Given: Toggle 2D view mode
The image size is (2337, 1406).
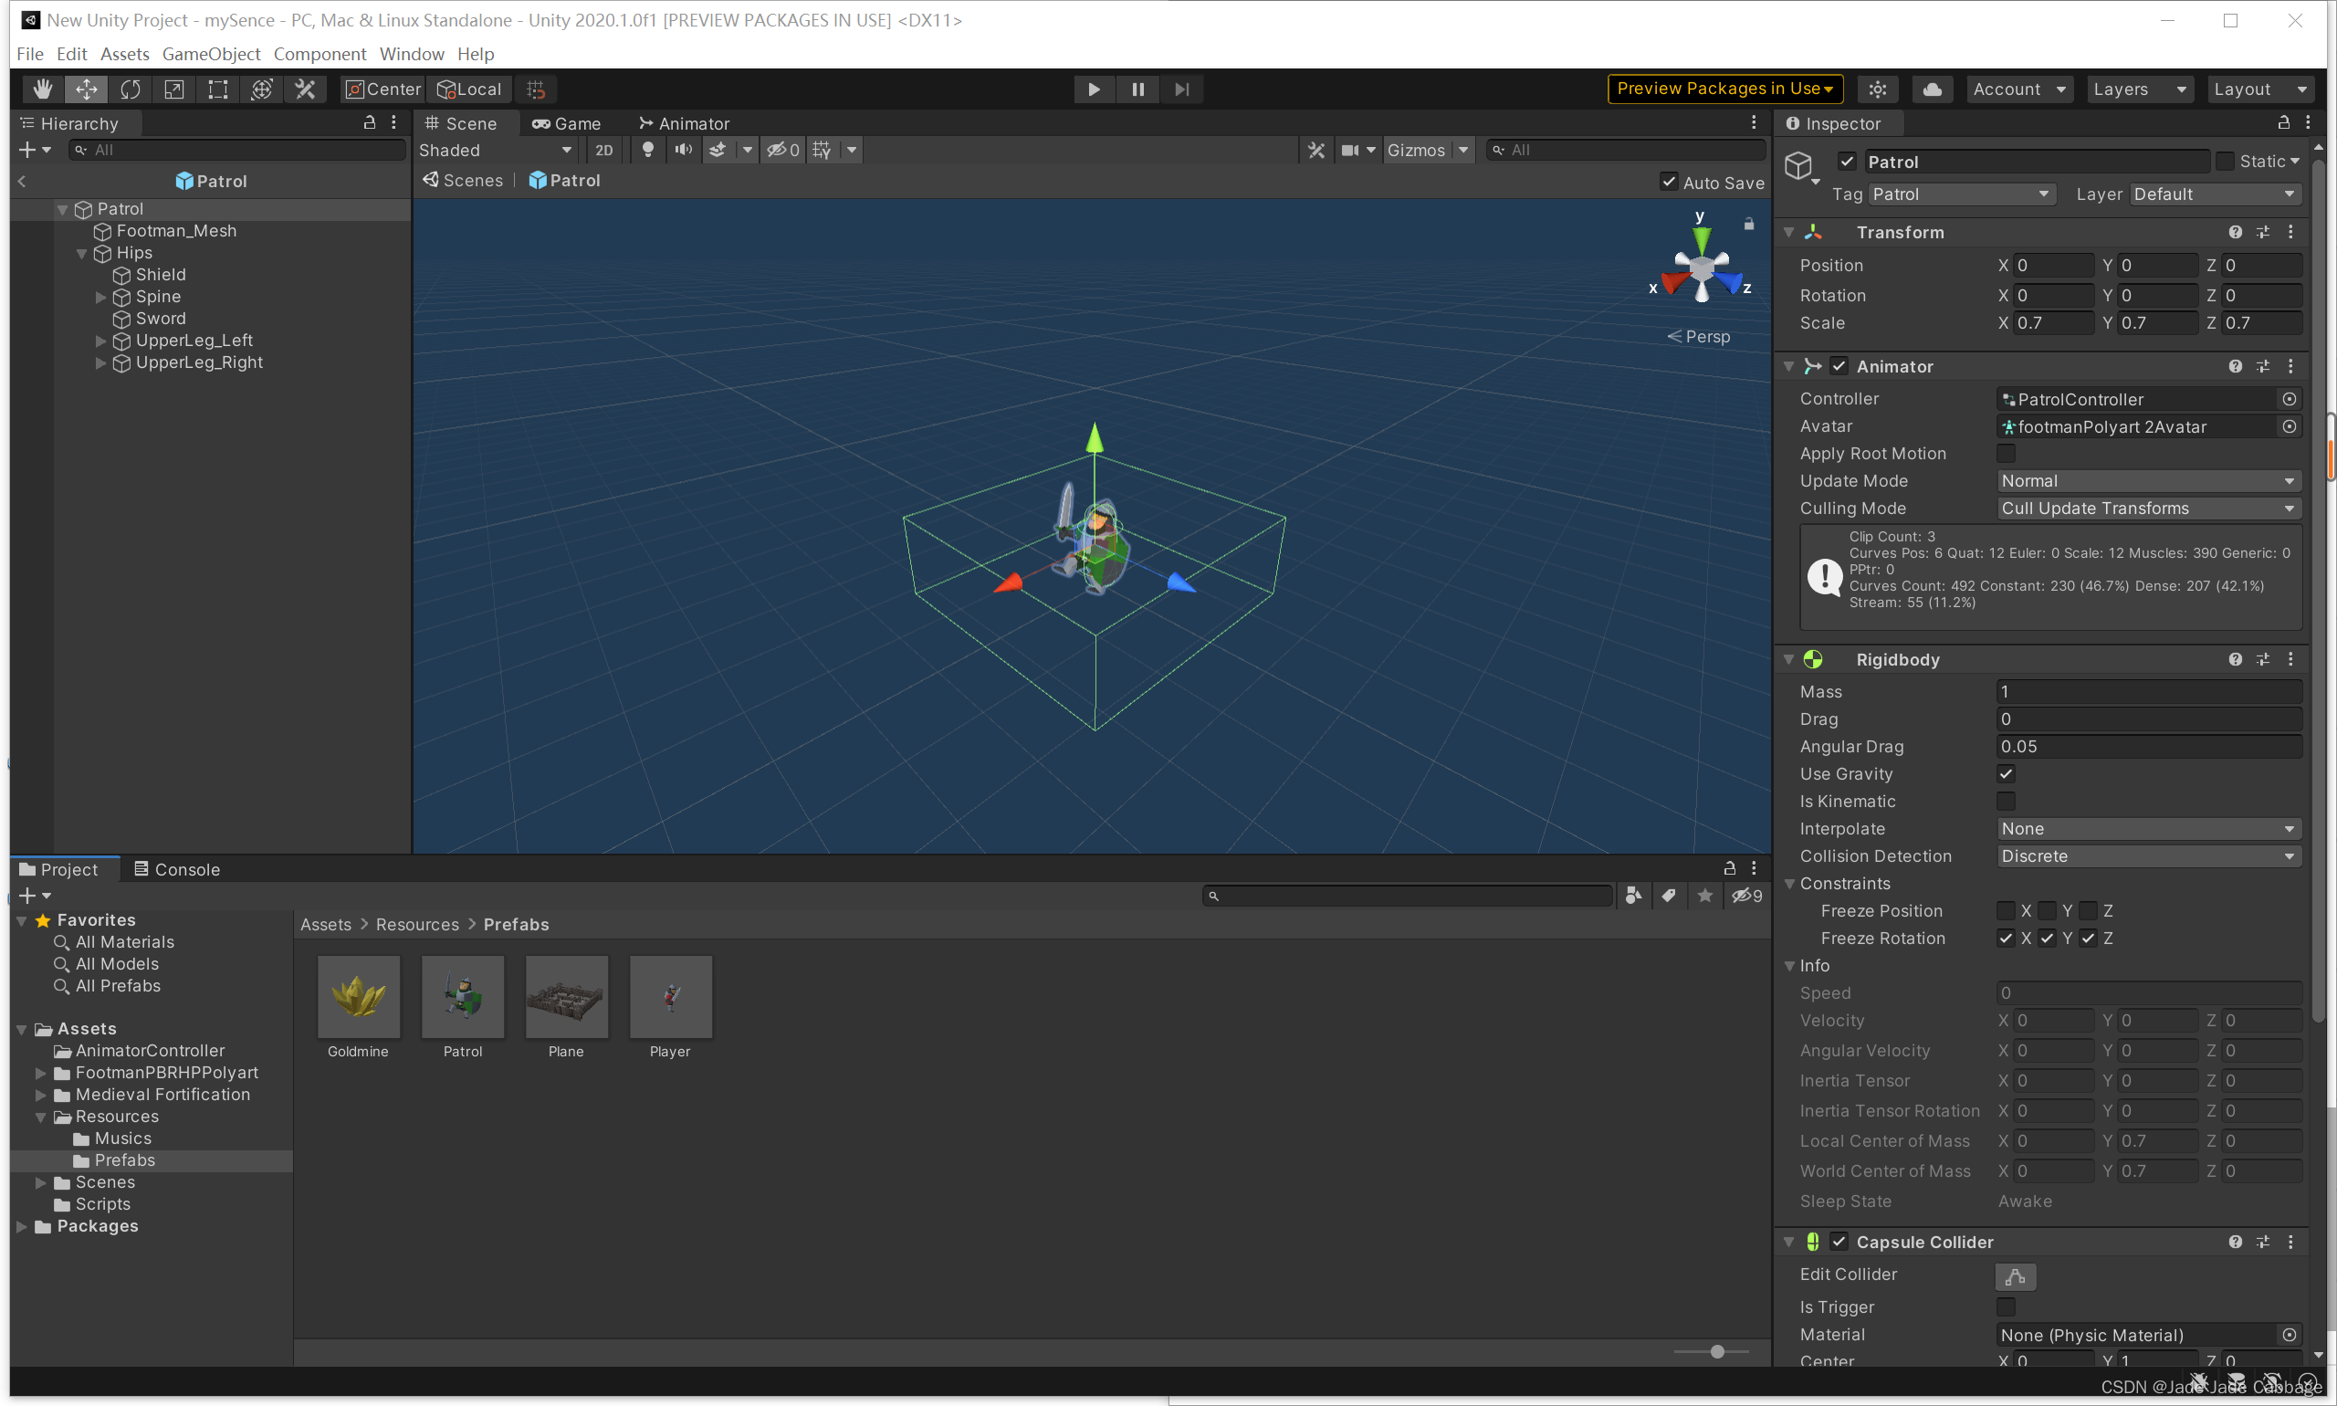Looking at the screenshot, I should pos(604,150).
